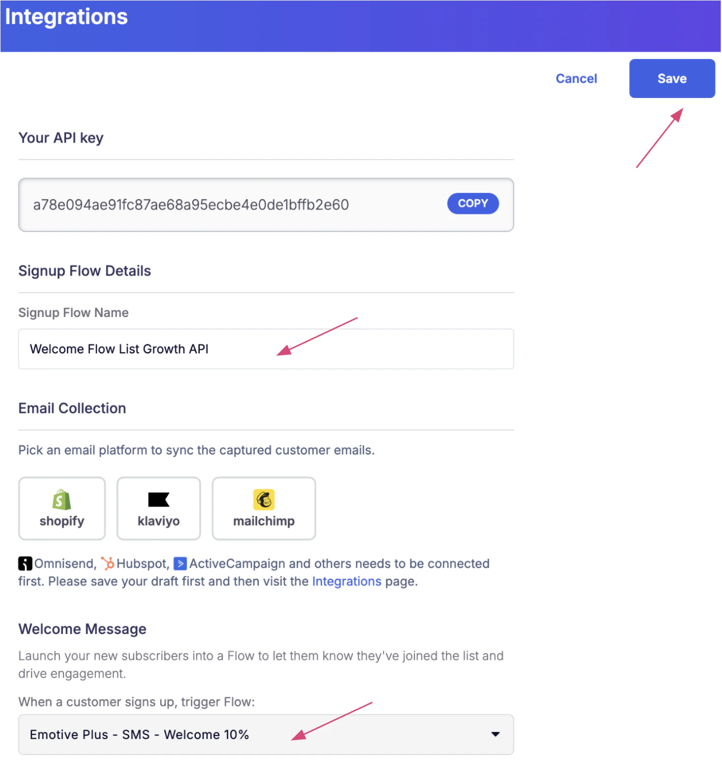Image resolution: width=722 pixels, height=768 pixels.
Task: Copy the API key
Action: pyautogui.click(x=472, y=203)
